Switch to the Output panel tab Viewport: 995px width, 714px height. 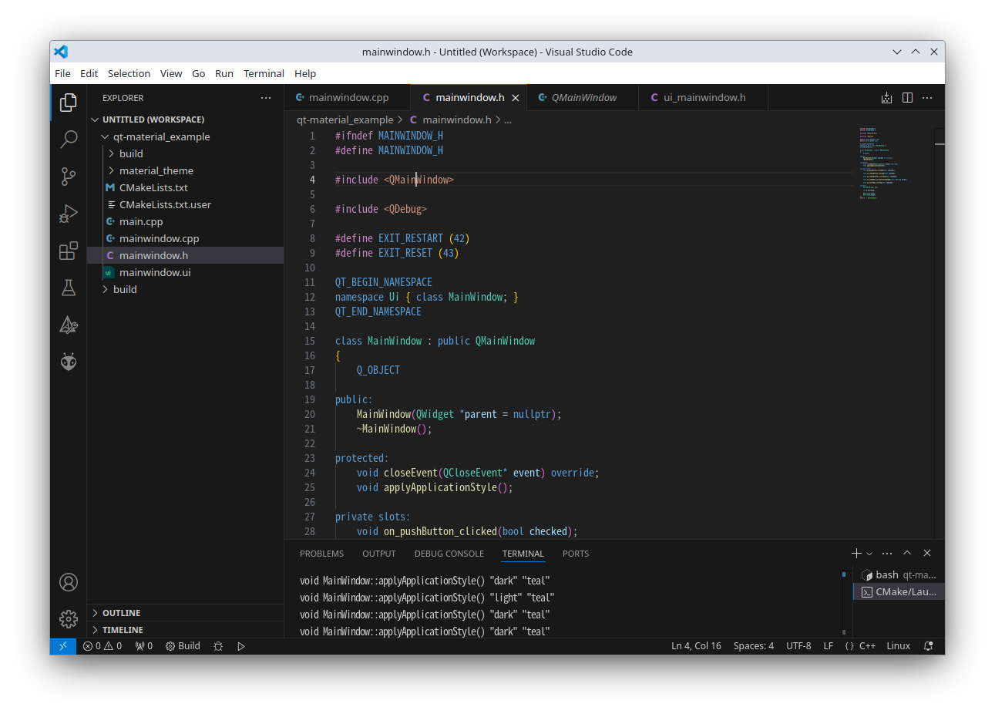pyautogui.click(x=379, y=554)
